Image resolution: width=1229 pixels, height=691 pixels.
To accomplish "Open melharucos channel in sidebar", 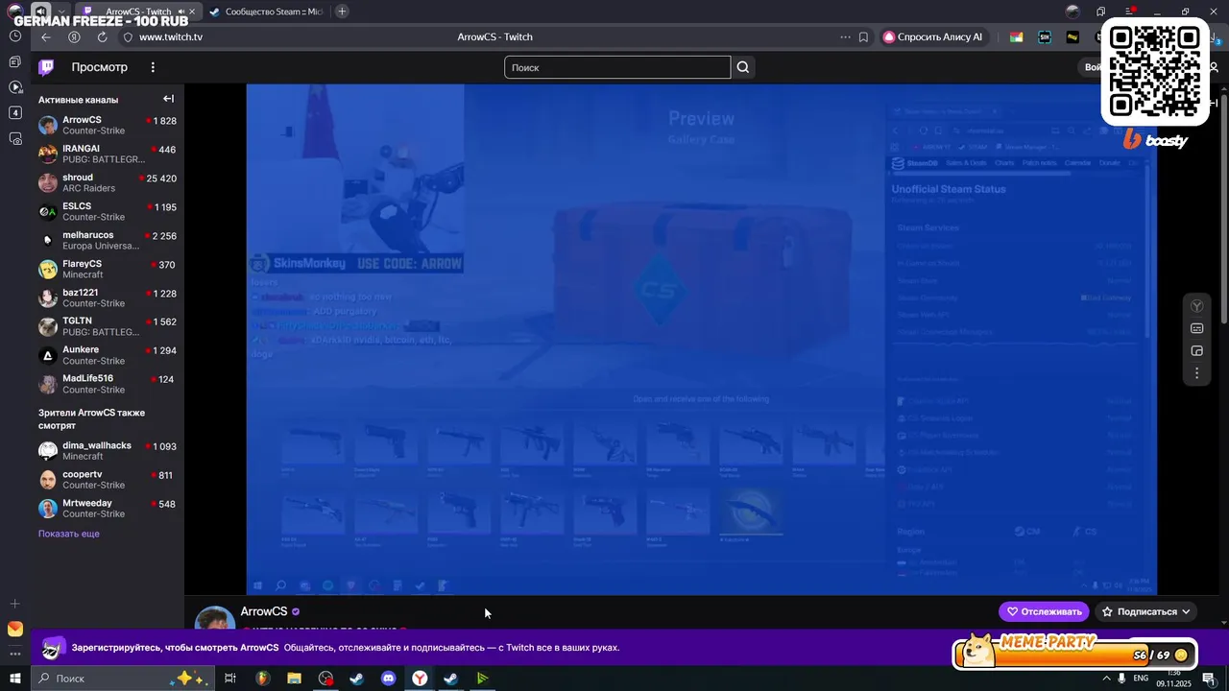I will (108, 240).
